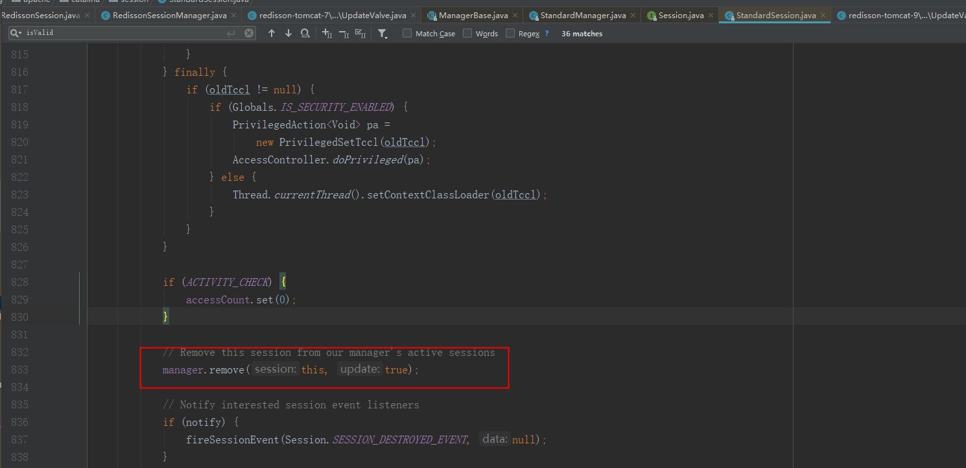Click the 36 matches count text
Viewport: 966px width, 468px height.
click(x=582, y=33)
